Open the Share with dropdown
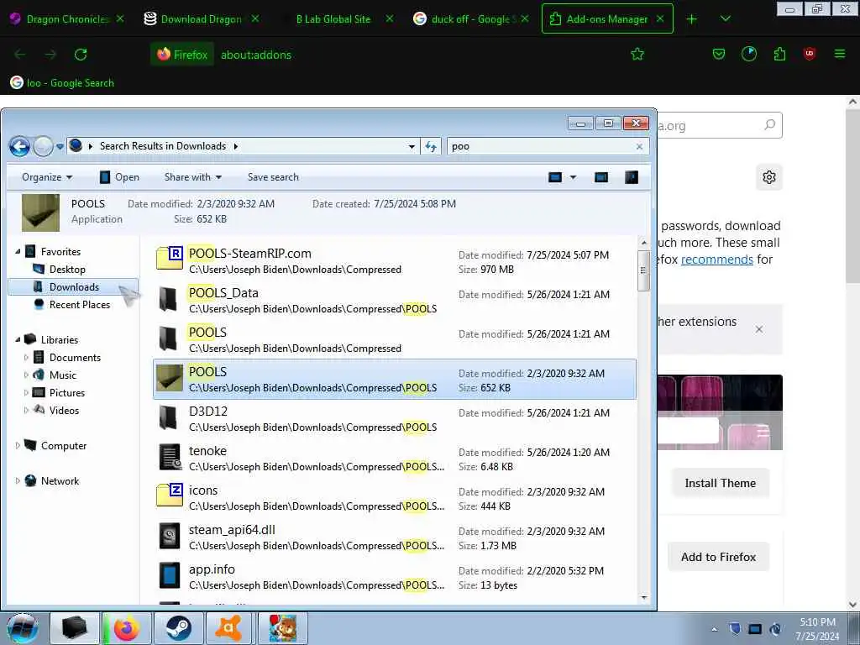Viewport: 860px width, 645px height. click(x=193, y=177)
